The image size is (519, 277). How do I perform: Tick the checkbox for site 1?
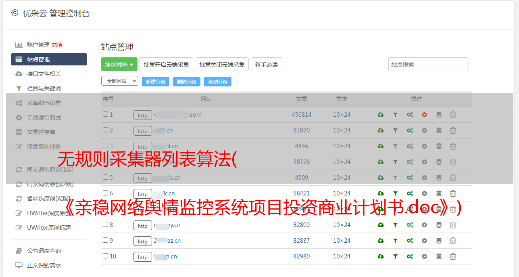(x=105, y=114)
